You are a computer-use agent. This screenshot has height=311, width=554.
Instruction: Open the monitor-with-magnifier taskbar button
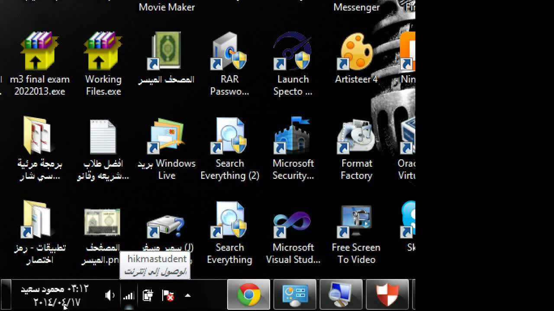341,295
